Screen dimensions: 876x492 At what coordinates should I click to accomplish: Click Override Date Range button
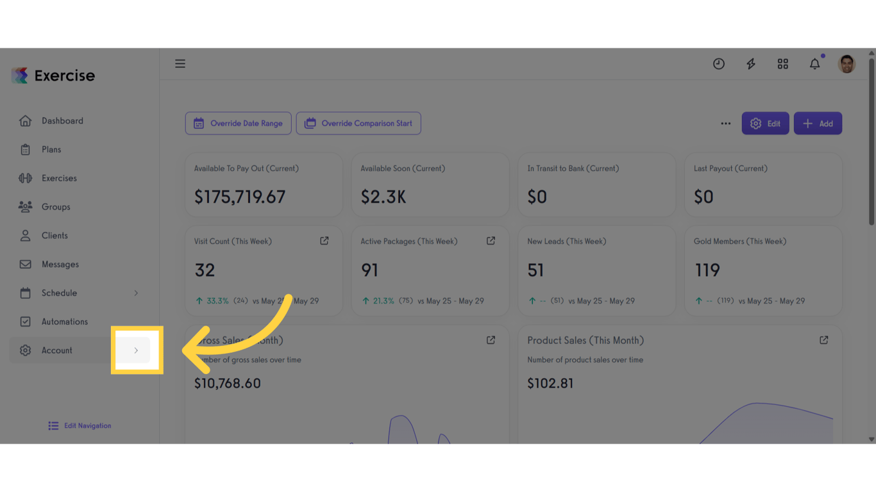tap(239, 124)
